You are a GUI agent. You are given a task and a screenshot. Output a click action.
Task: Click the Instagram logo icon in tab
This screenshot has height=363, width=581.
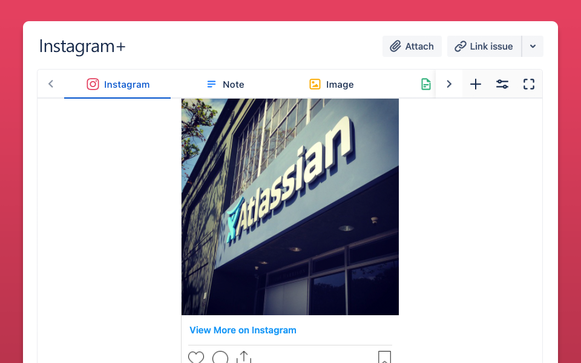[93, 84]
